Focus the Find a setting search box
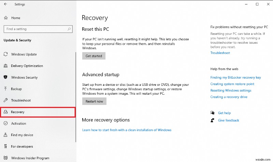Screen dimensions: 273x162 click(38, 29)
